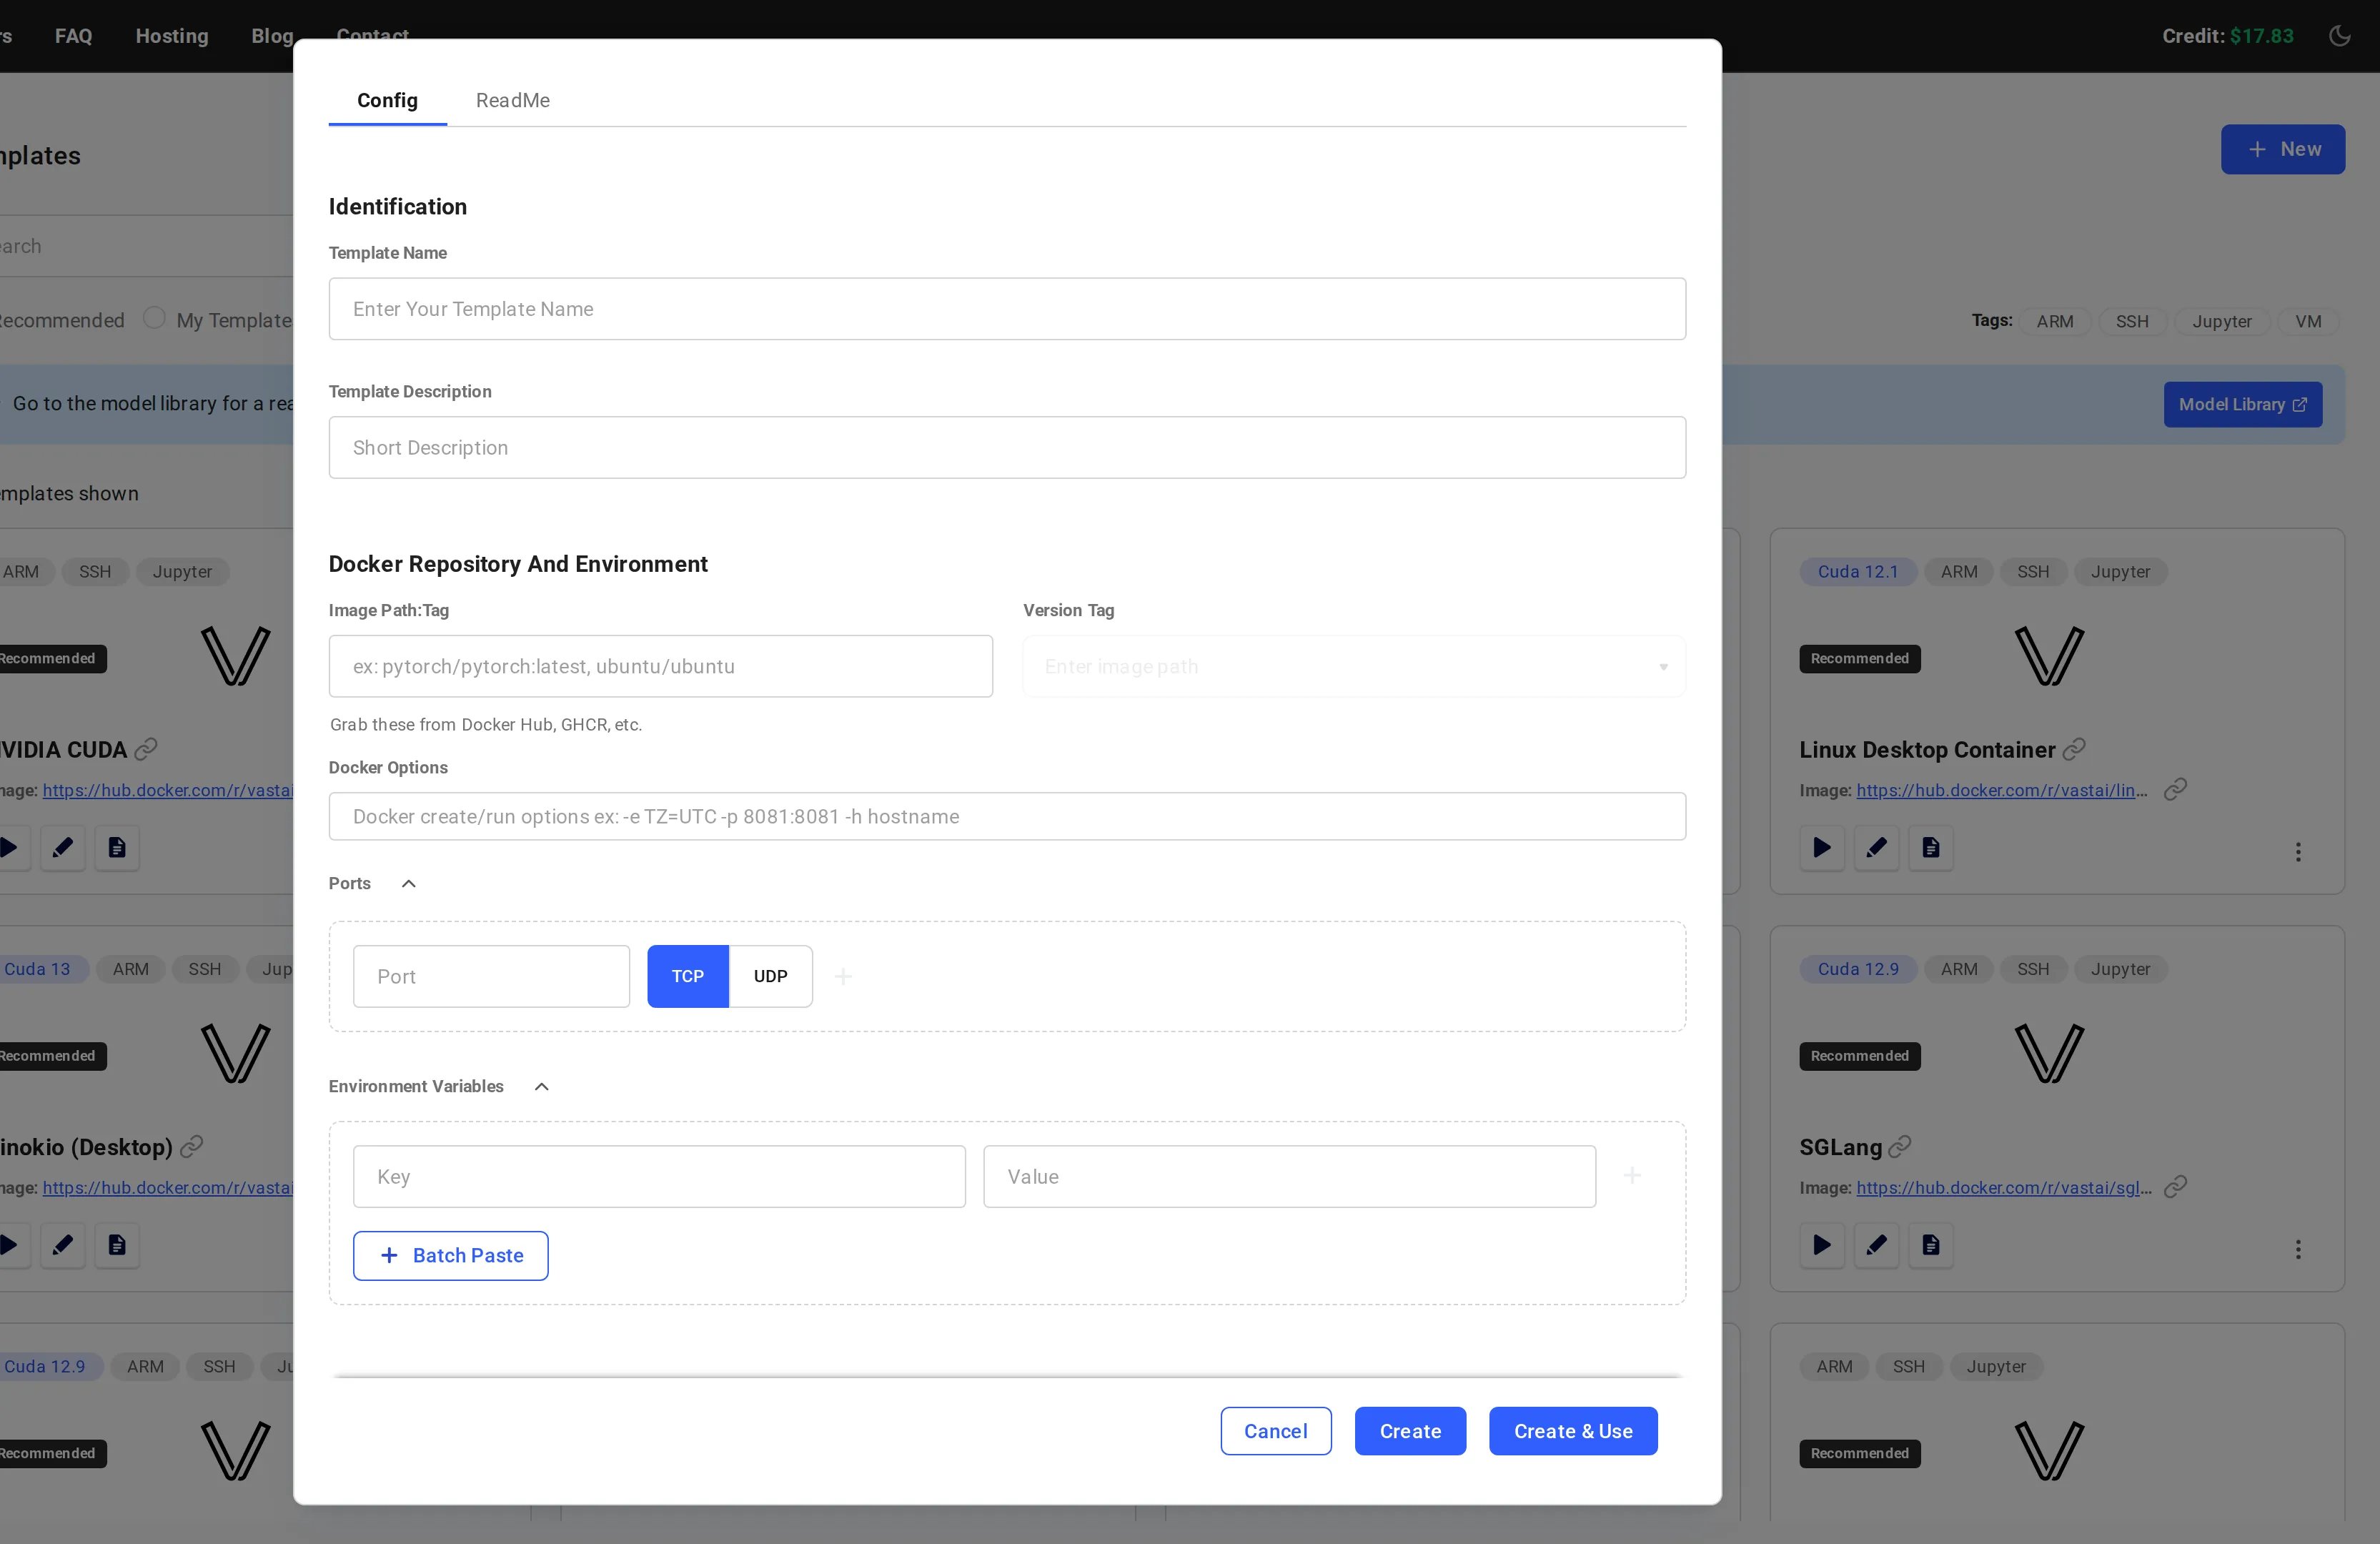Open SGLang readme document icon
Screen dimensions: 2380x1544
pos(1930,1245)
